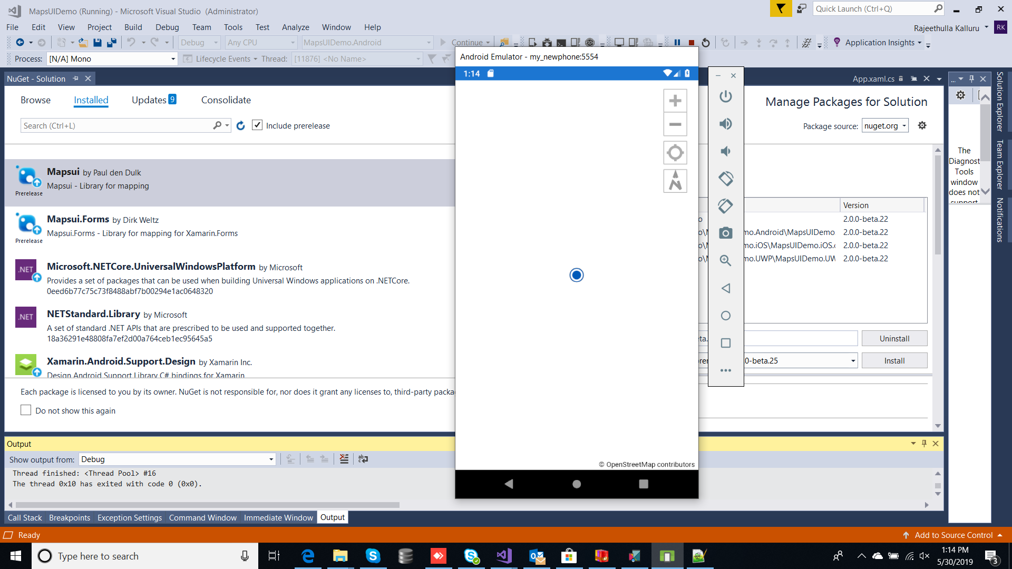Click the NuGet refresh icon

tap(241, 126)
